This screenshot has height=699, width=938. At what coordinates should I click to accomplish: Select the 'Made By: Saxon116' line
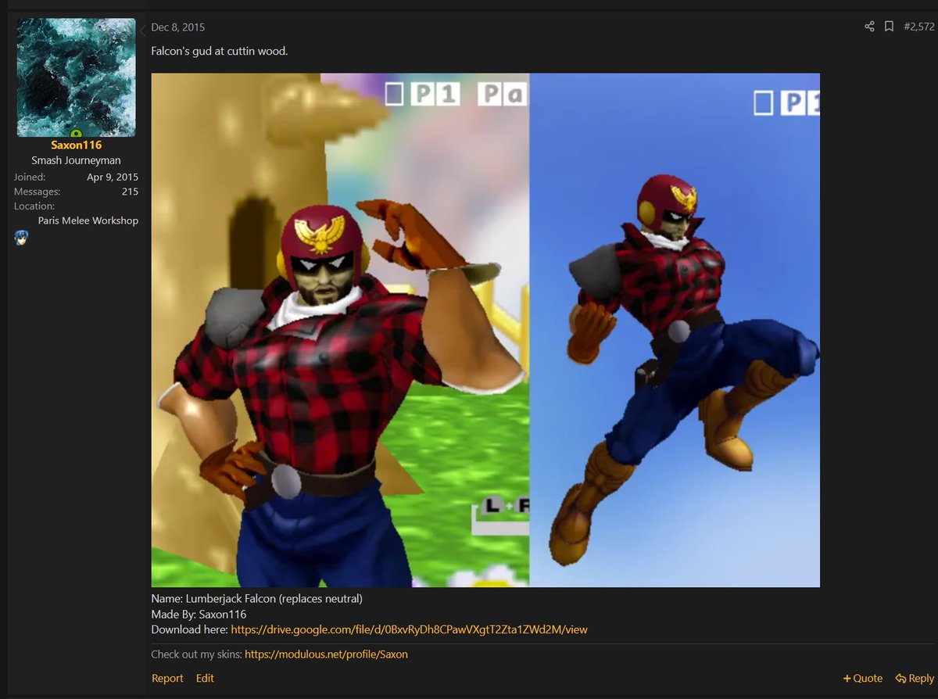coord(199,615)
